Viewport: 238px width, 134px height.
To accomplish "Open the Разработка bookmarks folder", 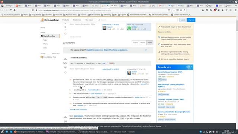I will pyautogui.click(x=35, y=15).
